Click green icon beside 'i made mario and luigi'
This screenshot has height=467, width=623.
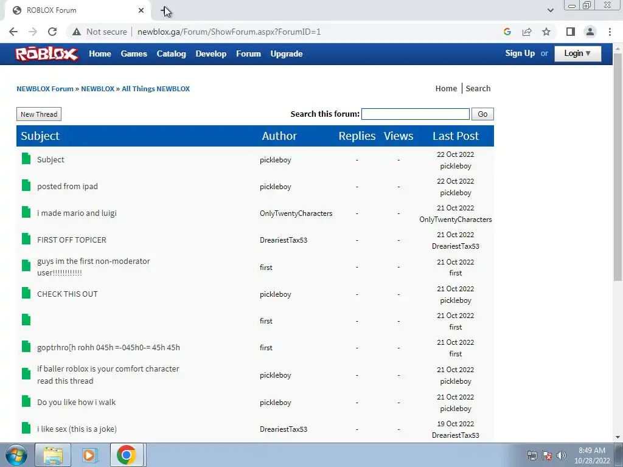pos(26,212)
